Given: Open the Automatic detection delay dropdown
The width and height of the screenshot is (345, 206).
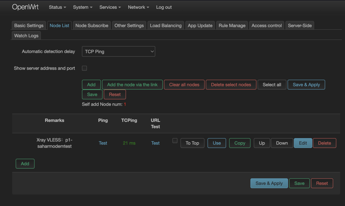Looking at the screenshot, I should 119,52.
